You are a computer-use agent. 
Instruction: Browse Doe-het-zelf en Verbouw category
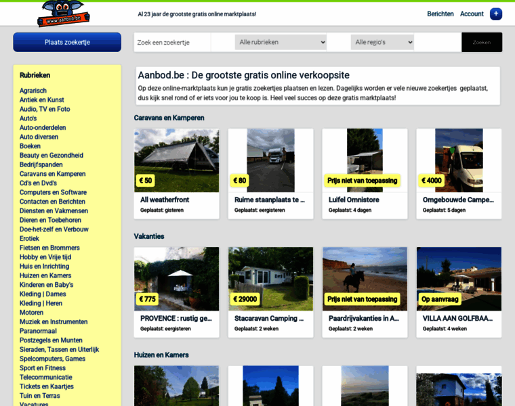[54, 229]
